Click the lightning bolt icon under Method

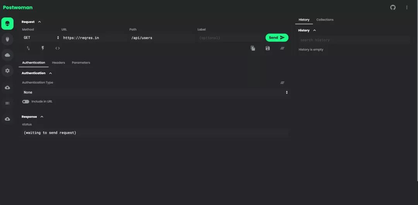pos(43,48)
